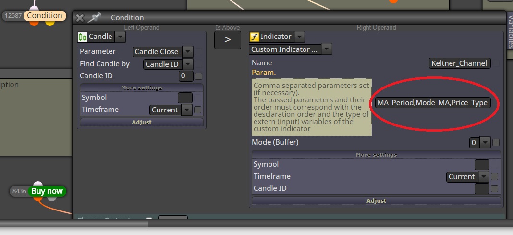Toggle checkbox beside right operand Symbol
The height and width of the screenshot is (235, 513).
point(494,165)
